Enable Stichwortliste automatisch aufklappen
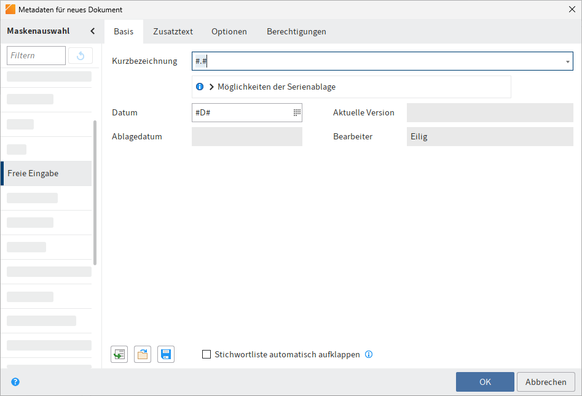This screenshot has width=582, height=396. tap(206, 354)
